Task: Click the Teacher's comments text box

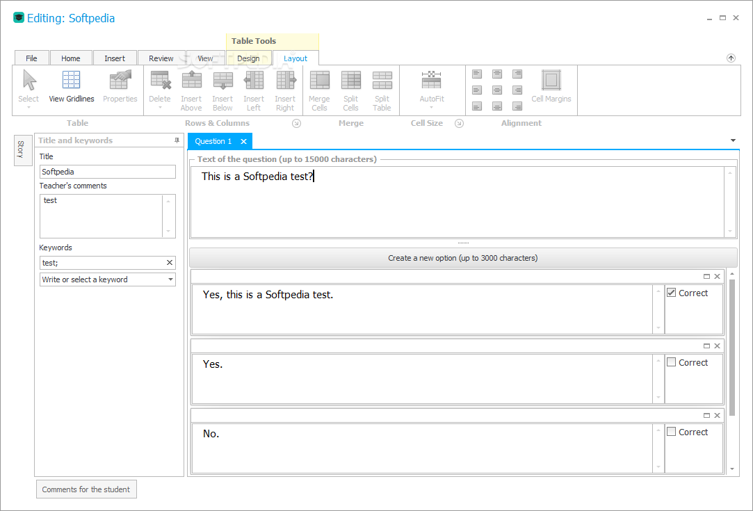Action: (x=108, y=216)
